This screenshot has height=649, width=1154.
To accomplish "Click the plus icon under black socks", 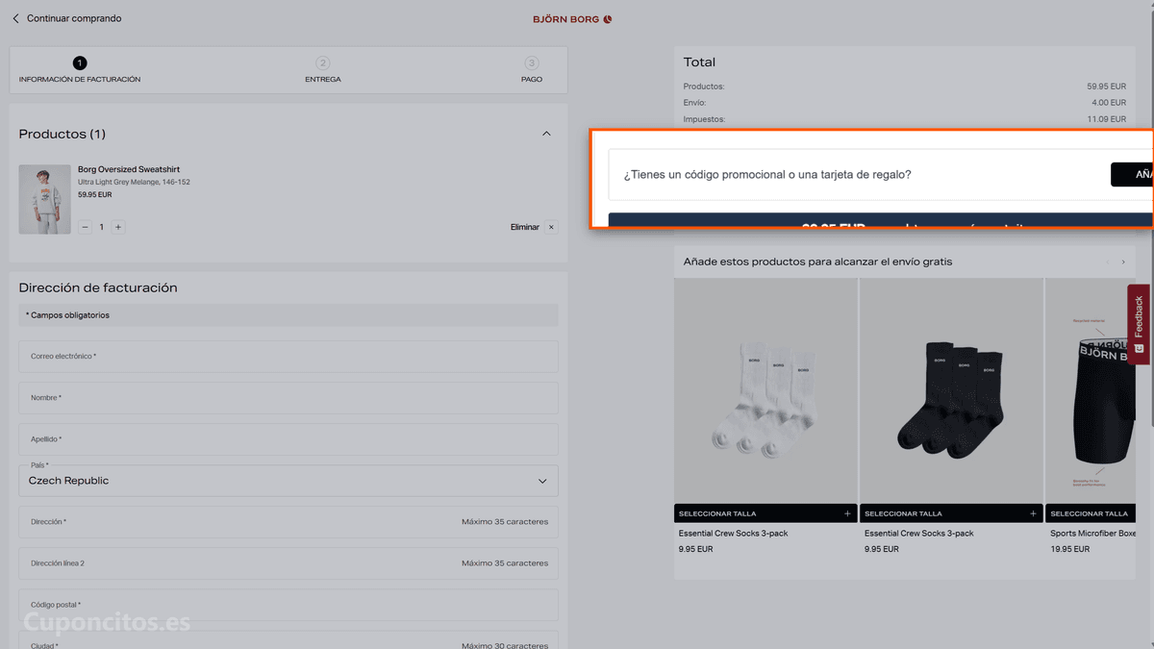I will pyautogui.click(x=1033, y=513).
